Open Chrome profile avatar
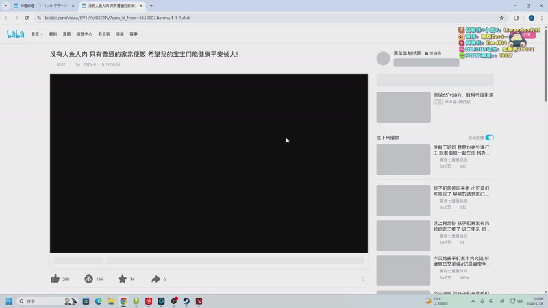The height and width of the screenshot is (308, 548). click(532, 18)
